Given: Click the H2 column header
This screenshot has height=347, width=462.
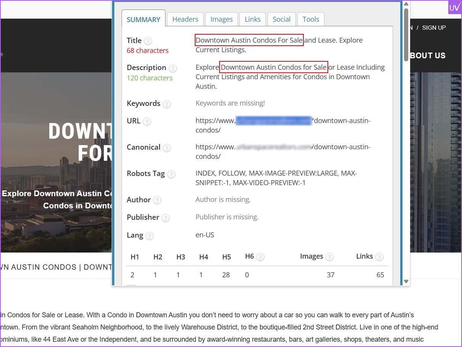Looking at the screenshot, I should coord(158,257).
